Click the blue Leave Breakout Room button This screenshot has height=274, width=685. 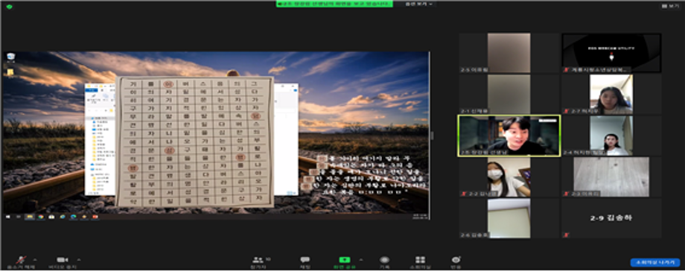655,263
